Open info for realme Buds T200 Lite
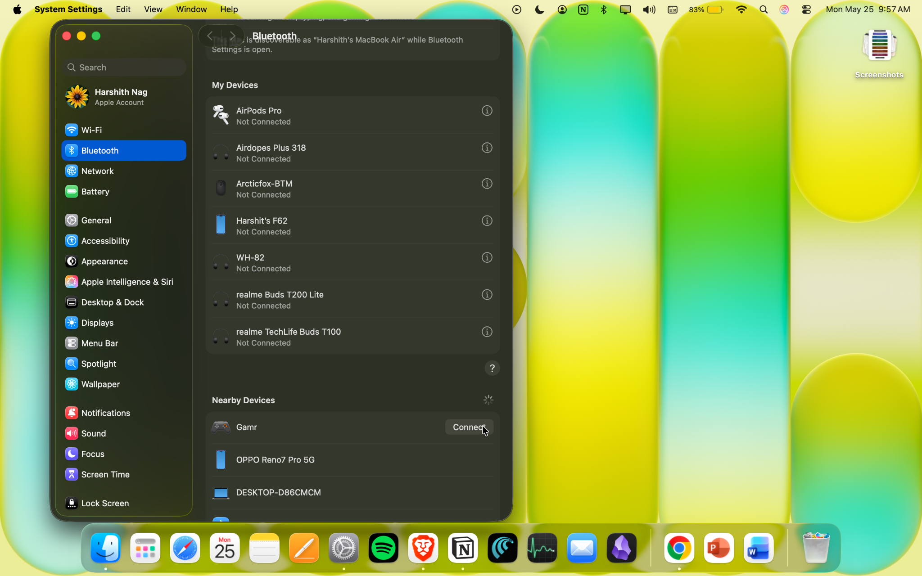The image size is (922, 576). pyautogui.click(x=487, y=295)
